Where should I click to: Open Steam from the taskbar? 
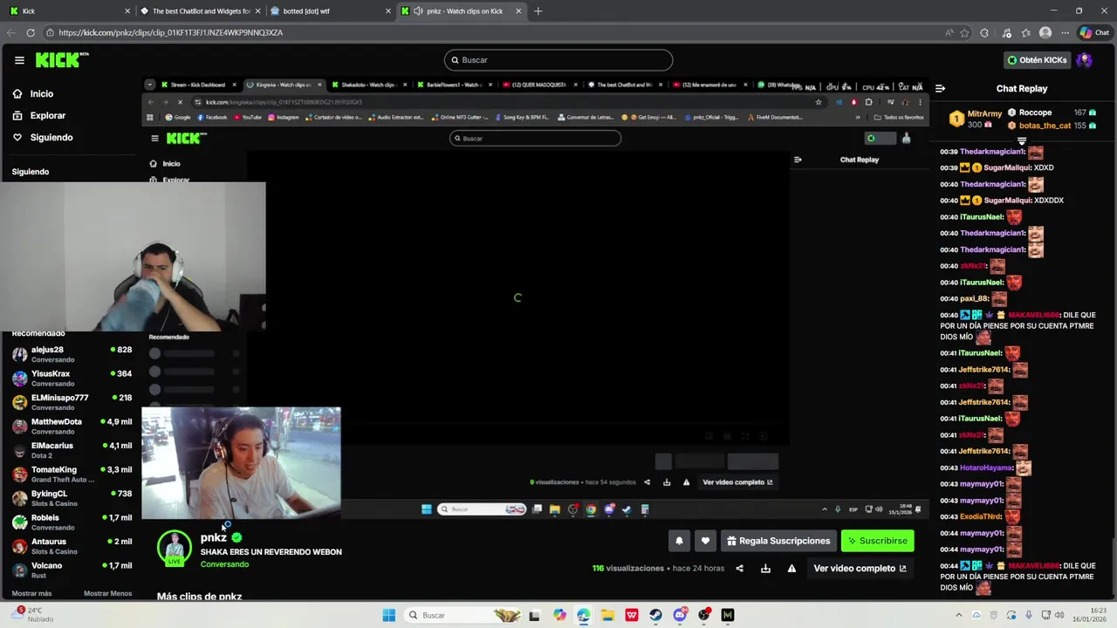click(655, 615)
